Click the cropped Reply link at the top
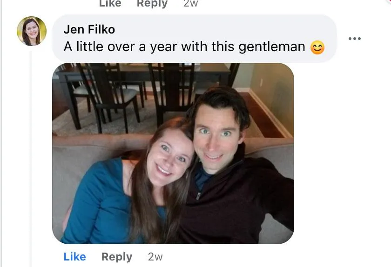Screen dimensions: 391x267 152,4
